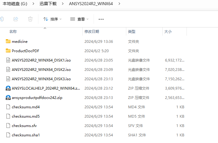
Task: Click the checksums.md4 file icon
Action: [x=8, y=107]
